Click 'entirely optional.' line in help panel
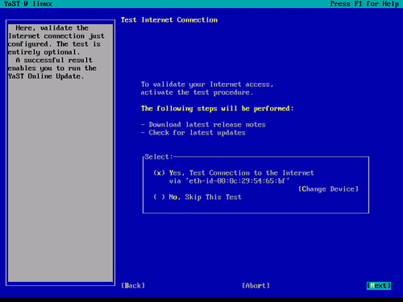This screenshot has height=302, width=403. [44, 52]
